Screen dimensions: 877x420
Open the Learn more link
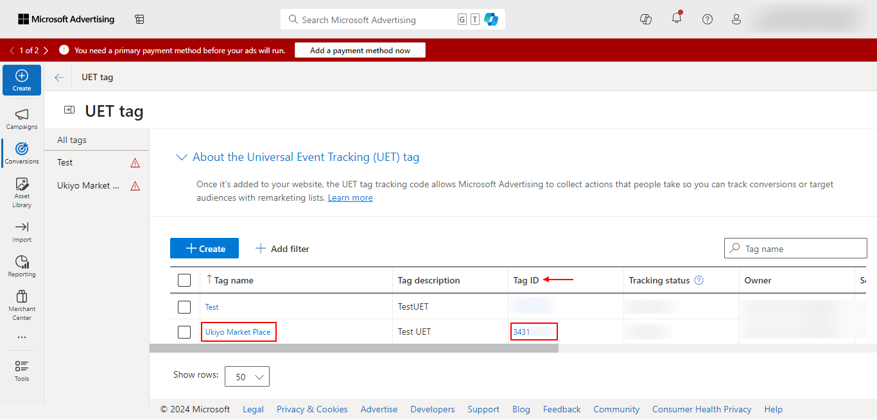coord(350,198)
